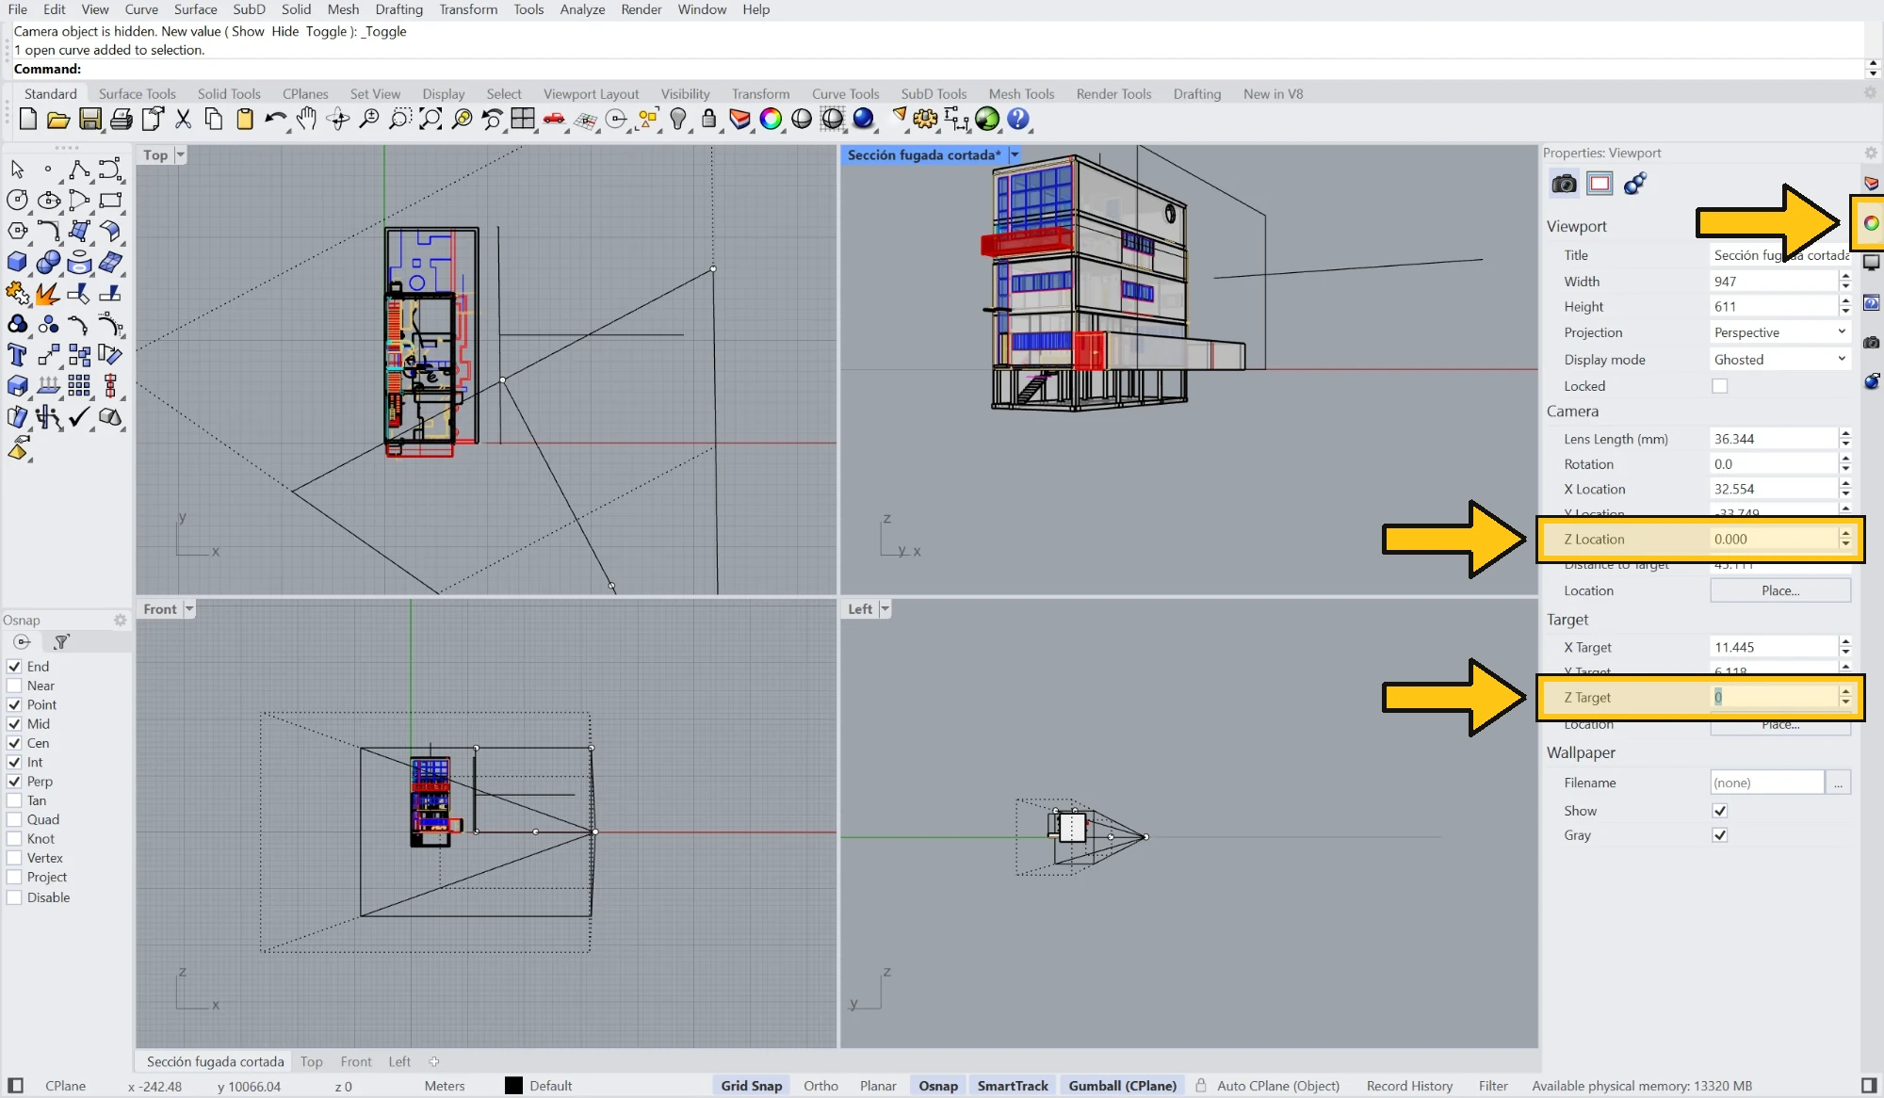Switch to the Viewport Layout toolbar tab
Image resolution: width=1884 pixels, height=1098 pixels.
click(x=591, y=94)
